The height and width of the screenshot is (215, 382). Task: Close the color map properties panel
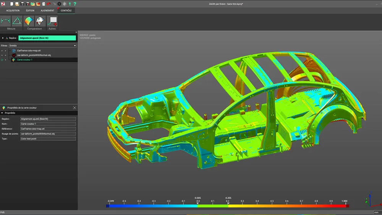click(74, 108)
